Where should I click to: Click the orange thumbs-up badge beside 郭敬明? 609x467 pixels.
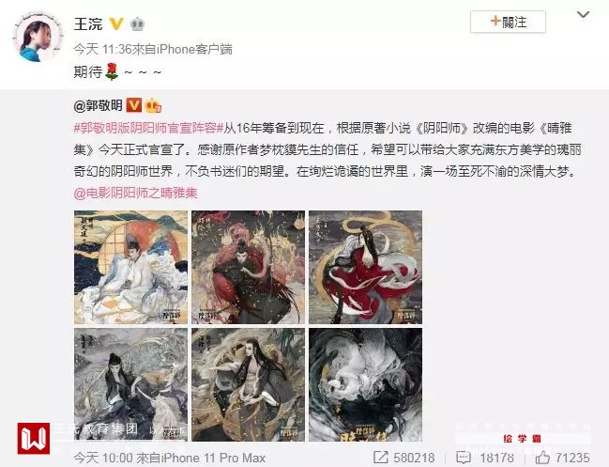pos(153,105)
